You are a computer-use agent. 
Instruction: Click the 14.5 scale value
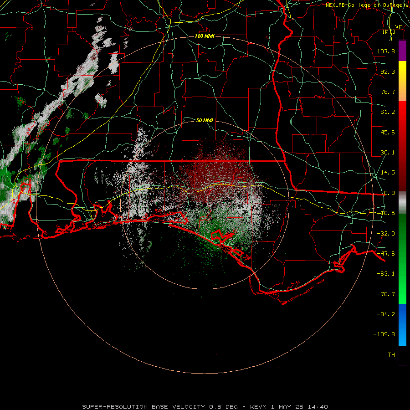tap(388, 173)
